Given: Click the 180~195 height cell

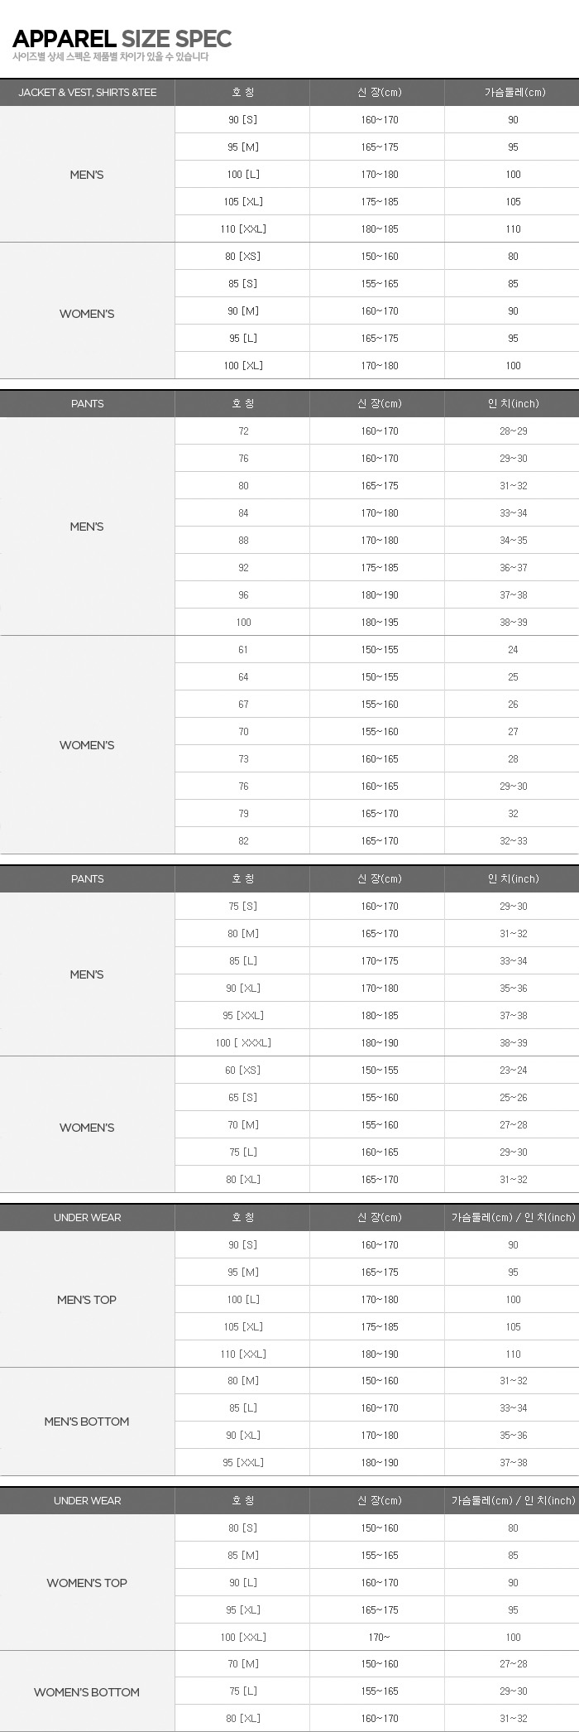Looking at the screenshot, I should pos(380,623).
